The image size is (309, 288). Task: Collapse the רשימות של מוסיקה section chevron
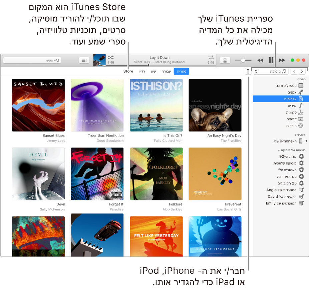279,150
